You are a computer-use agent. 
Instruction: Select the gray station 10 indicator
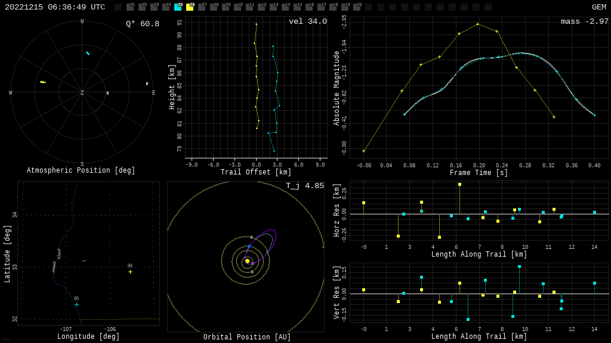pos(237,7)
